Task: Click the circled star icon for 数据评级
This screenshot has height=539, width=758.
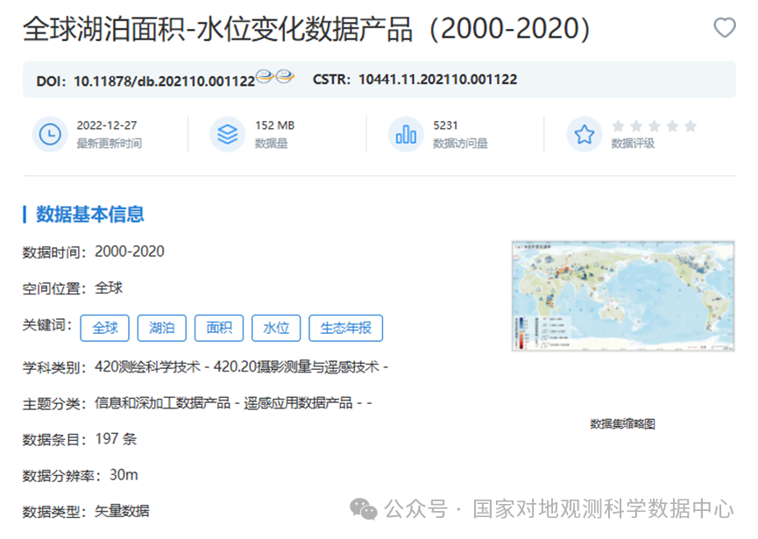Action: 584,134
